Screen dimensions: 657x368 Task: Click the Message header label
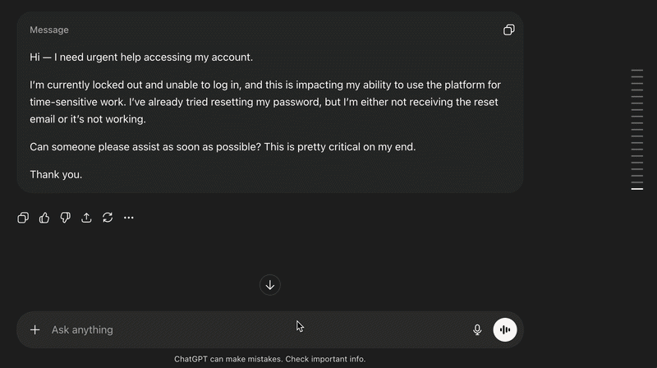pyautogui.click(x=49, y=30)
